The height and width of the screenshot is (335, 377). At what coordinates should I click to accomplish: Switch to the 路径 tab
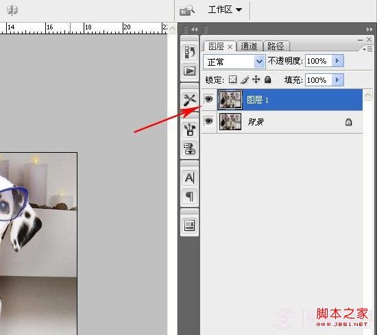tap(276, 46)
